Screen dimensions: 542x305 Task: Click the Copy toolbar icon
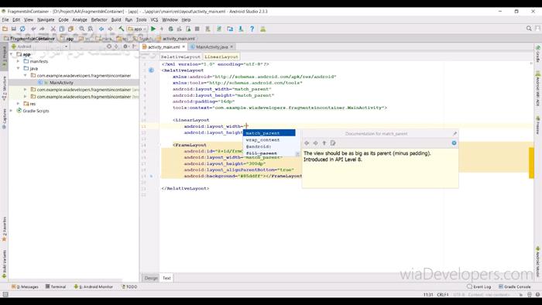tap(62, 29)
